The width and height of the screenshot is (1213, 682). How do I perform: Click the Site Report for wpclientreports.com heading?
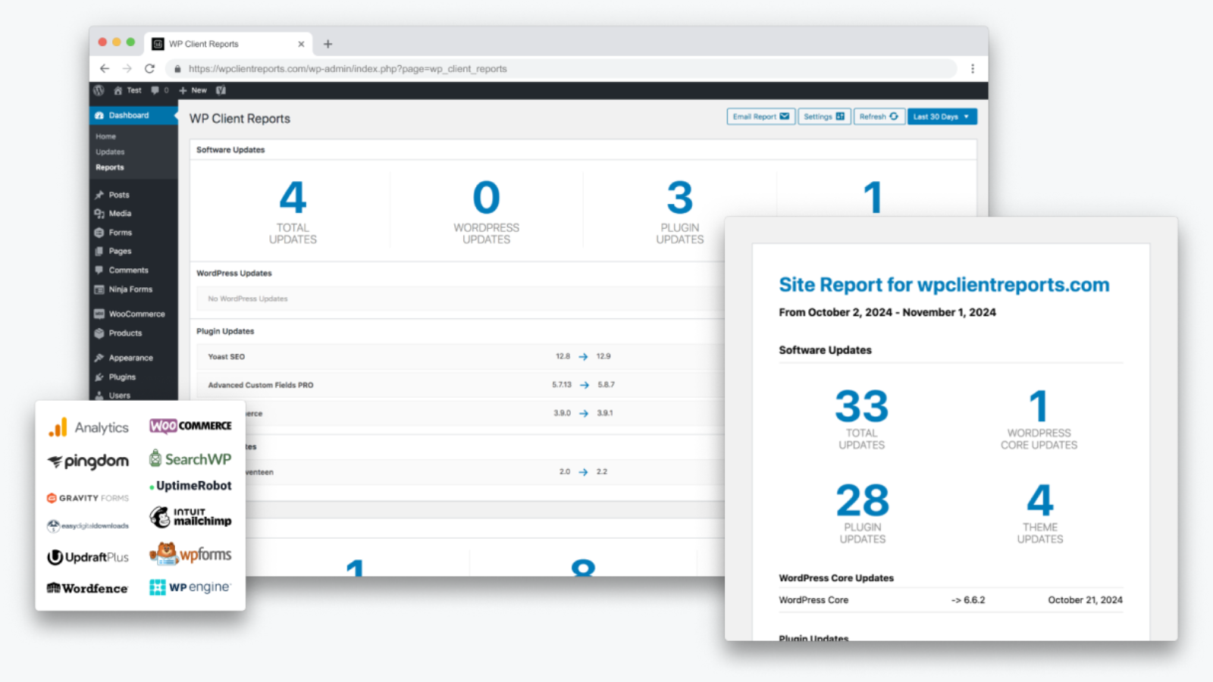pos(944,285)
